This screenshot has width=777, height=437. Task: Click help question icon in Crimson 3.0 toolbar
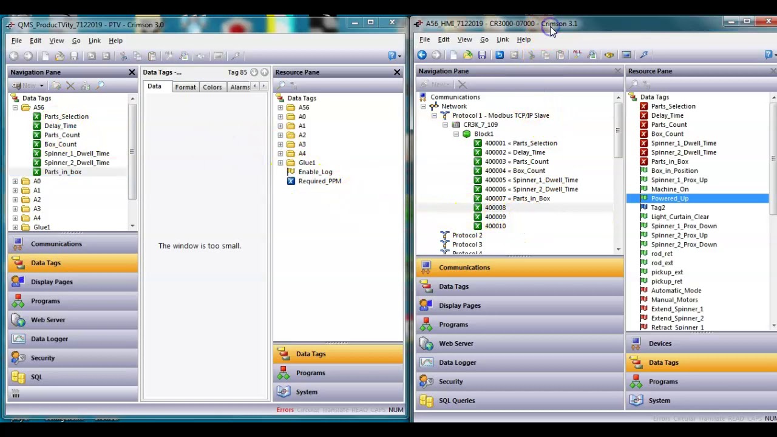393,56
